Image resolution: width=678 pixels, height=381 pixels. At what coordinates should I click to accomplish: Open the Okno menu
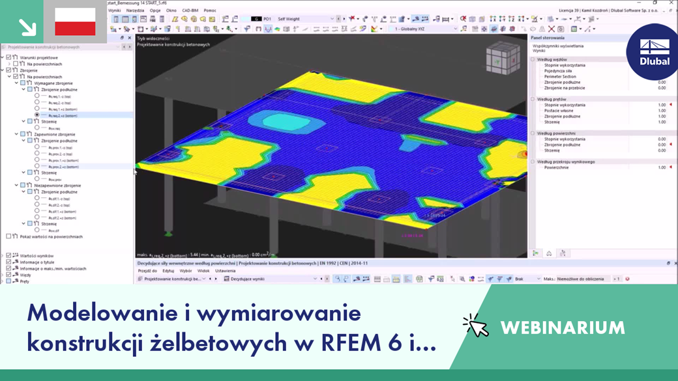pyautogui.click(x=171, y=10)
